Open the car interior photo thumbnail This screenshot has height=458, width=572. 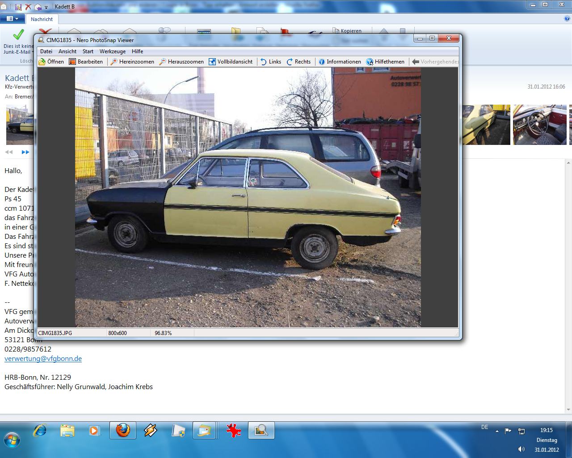[x=539, y=125]
